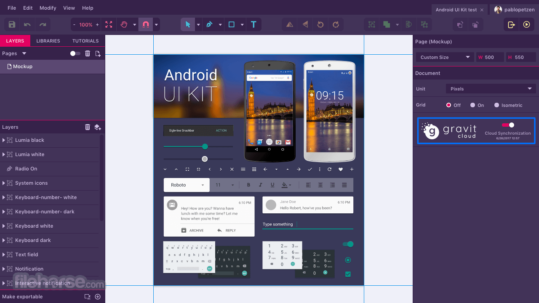Open the View menu
This screenshot has width=539, height=303.
tap(69, 8)
